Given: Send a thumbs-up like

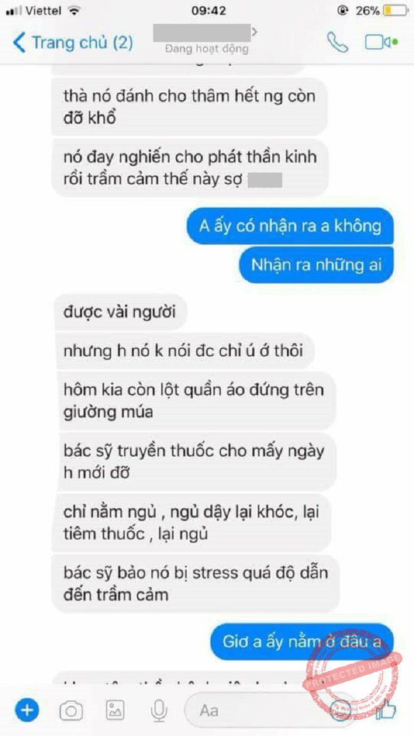Looking at the screenshot, I should [386, 709].
